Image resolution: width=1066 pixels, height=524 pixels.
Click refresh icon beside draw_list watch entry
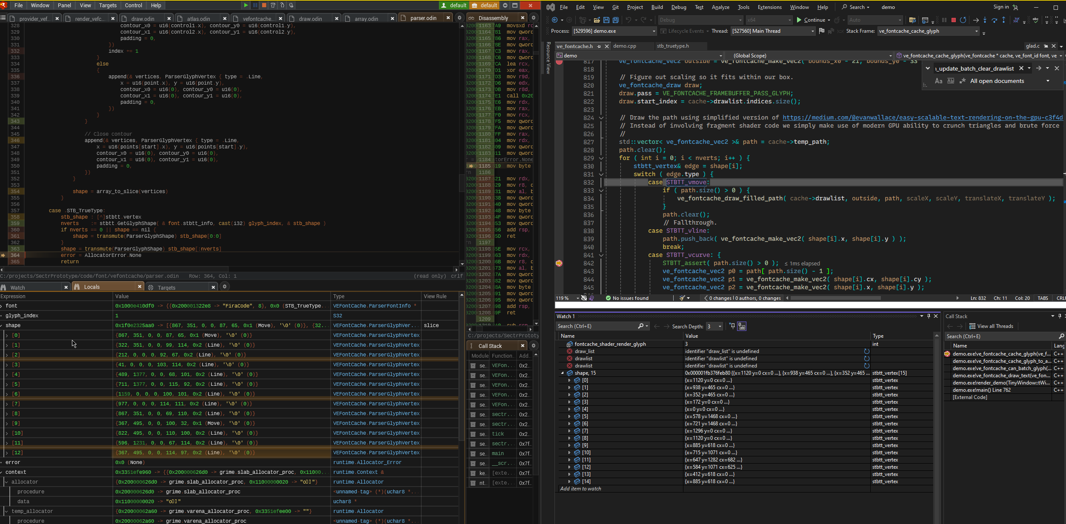(866, 351)
